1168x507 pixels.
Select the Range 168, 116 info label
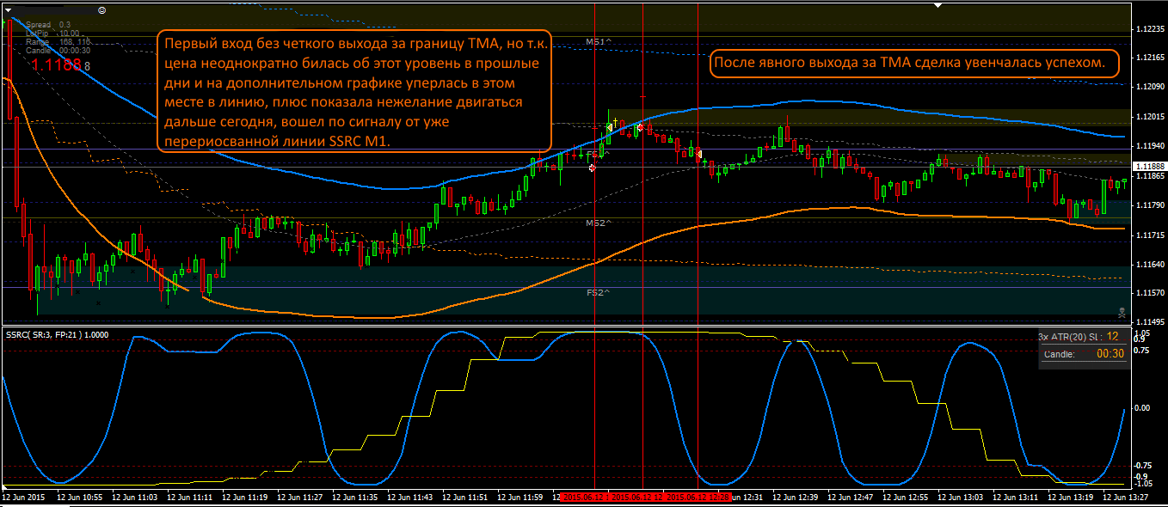(x=58, y=42)
